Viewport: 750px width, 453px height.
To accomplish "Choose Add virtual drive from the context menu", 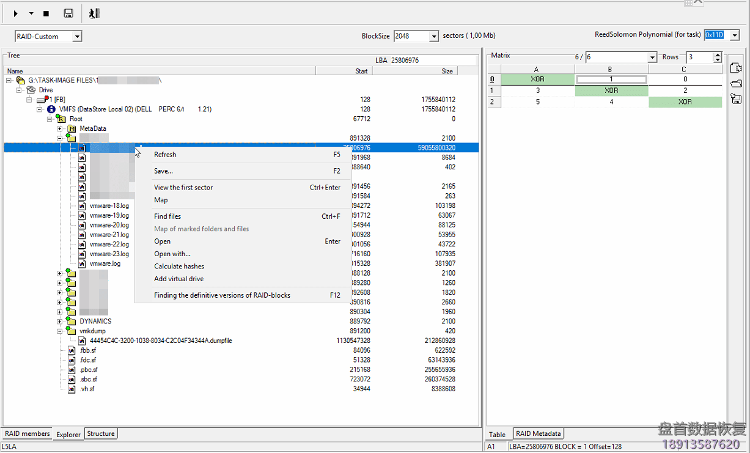I will pyautogui.click(x=243, y=279).
